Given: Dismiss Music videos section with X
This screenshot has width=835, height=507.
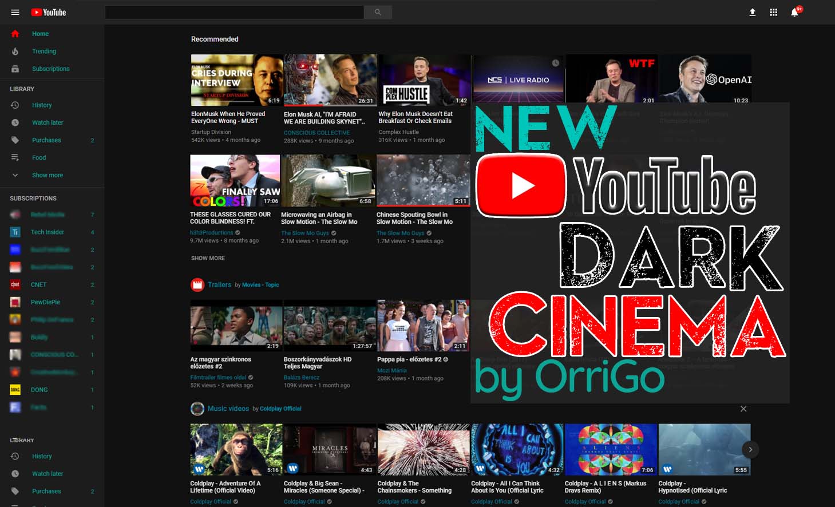Looking at the screenshot, I should pyautogui.click(x=743, y=409).
